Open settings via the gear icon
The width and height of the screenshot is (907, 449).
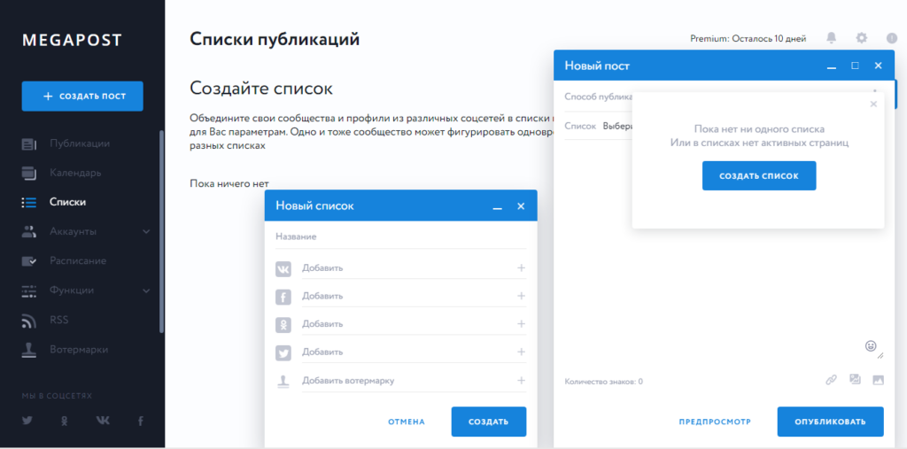[x=861, y=38]
